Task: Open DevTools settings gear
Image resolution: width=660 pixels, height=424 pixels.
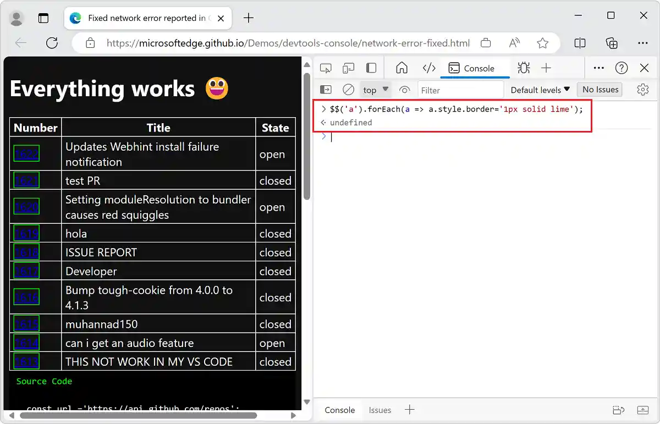Action: (642, 89)
